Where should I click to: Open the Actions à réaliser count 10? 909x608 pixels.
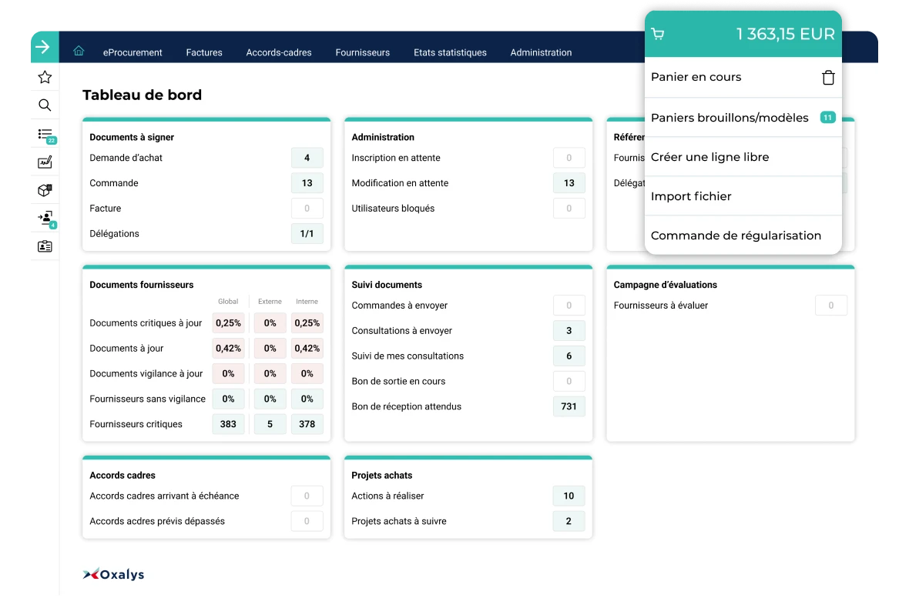(569, 496)
